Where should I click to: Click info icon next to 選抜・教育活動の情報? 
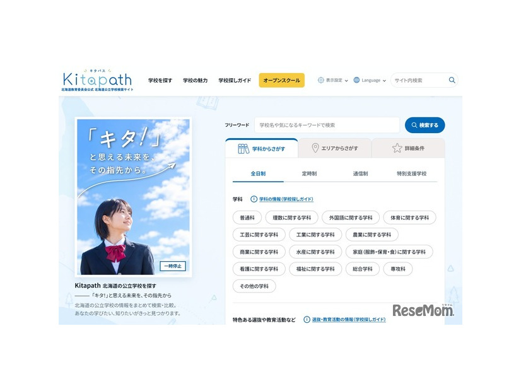[307, 320]
